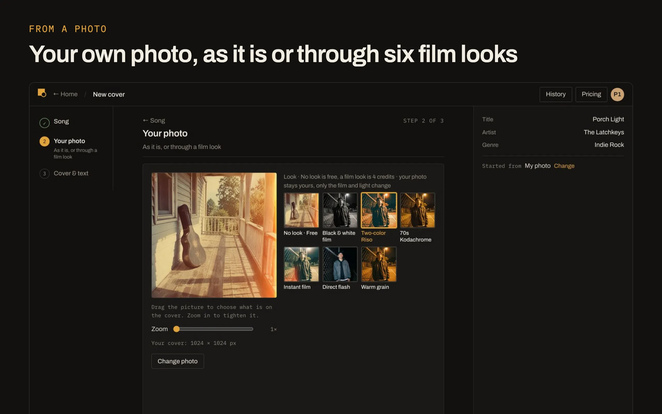Click Change next to My photo
This screenshot has height=414, width=662.
click(x=564, y=166)
